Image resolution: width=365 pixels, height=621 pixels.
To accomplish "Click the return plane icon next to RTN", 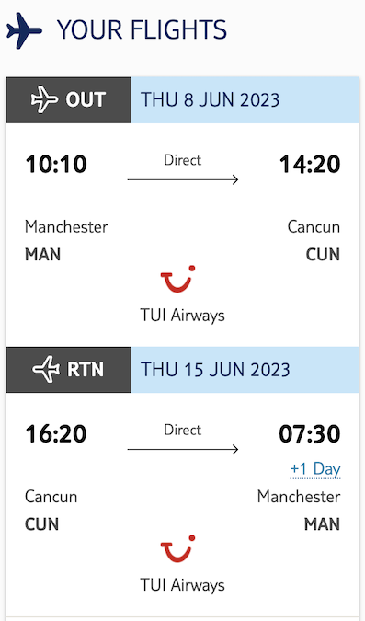I will pos(46,370).
